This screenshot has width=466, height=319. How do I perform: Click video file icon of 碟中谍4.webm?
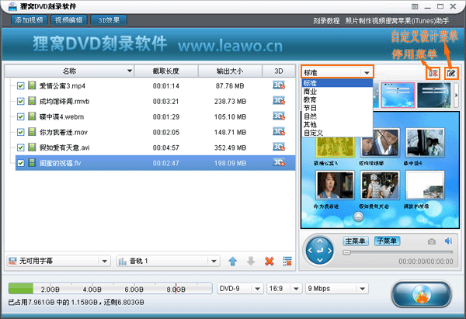tap(32, 116)
